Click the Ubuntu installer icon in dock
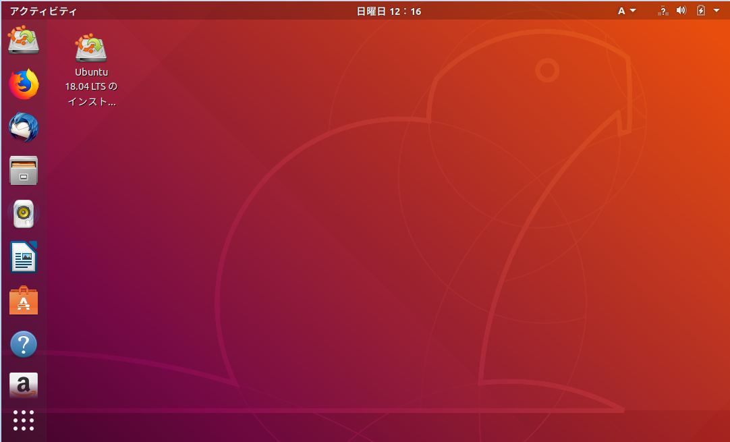730x442 pixels. (x=24, y=41)
